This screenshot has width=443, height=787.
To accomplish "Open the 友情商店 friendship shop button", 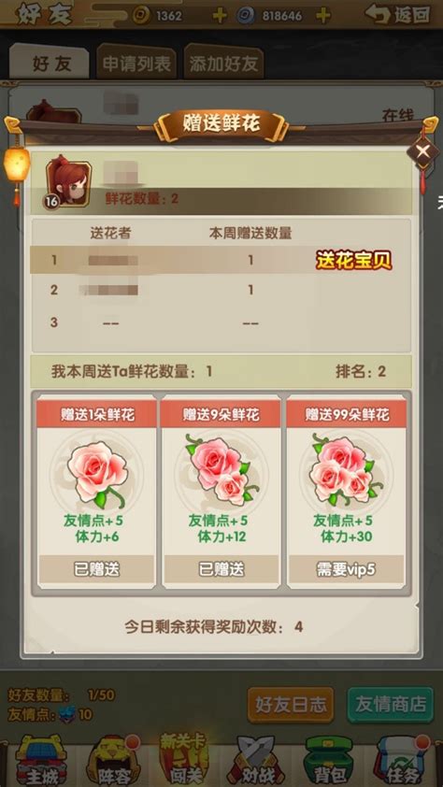I will pyautogui.click(x=391, y=704).
